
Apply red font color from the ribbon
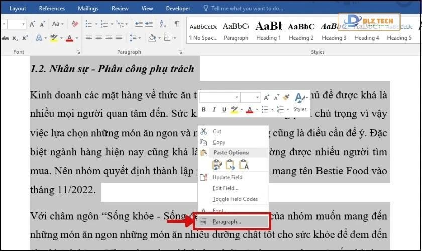69,38
